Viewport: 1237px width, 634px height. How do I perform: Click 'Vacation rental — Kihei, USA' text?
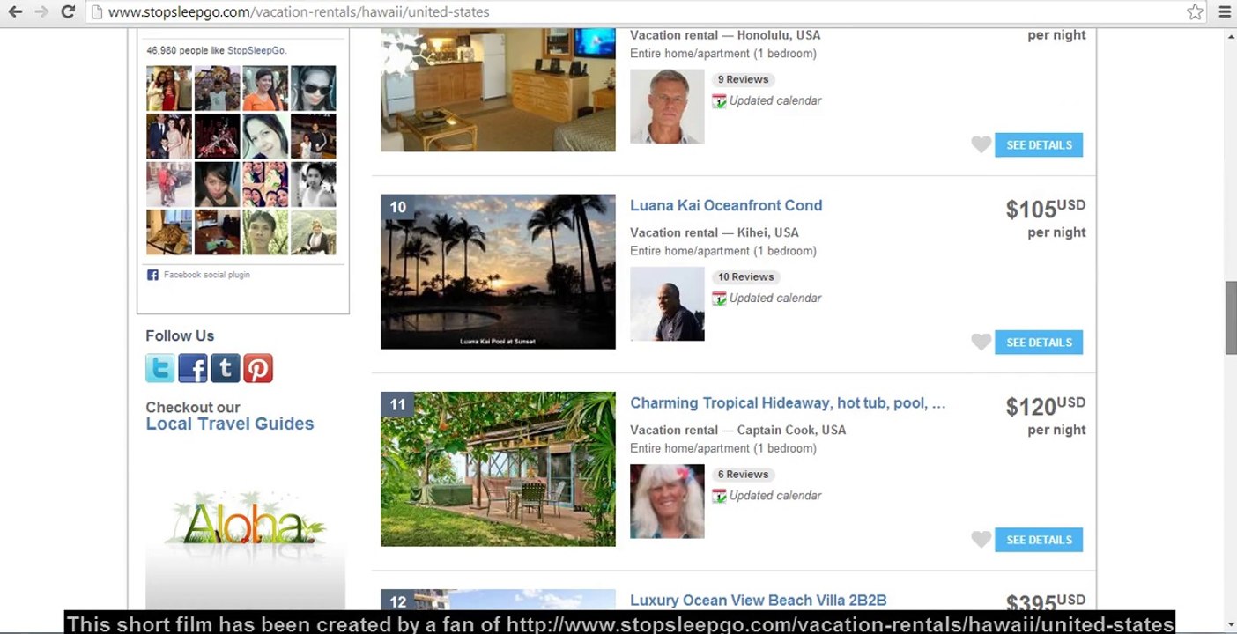pyautogui.click(x=715, y=232)
